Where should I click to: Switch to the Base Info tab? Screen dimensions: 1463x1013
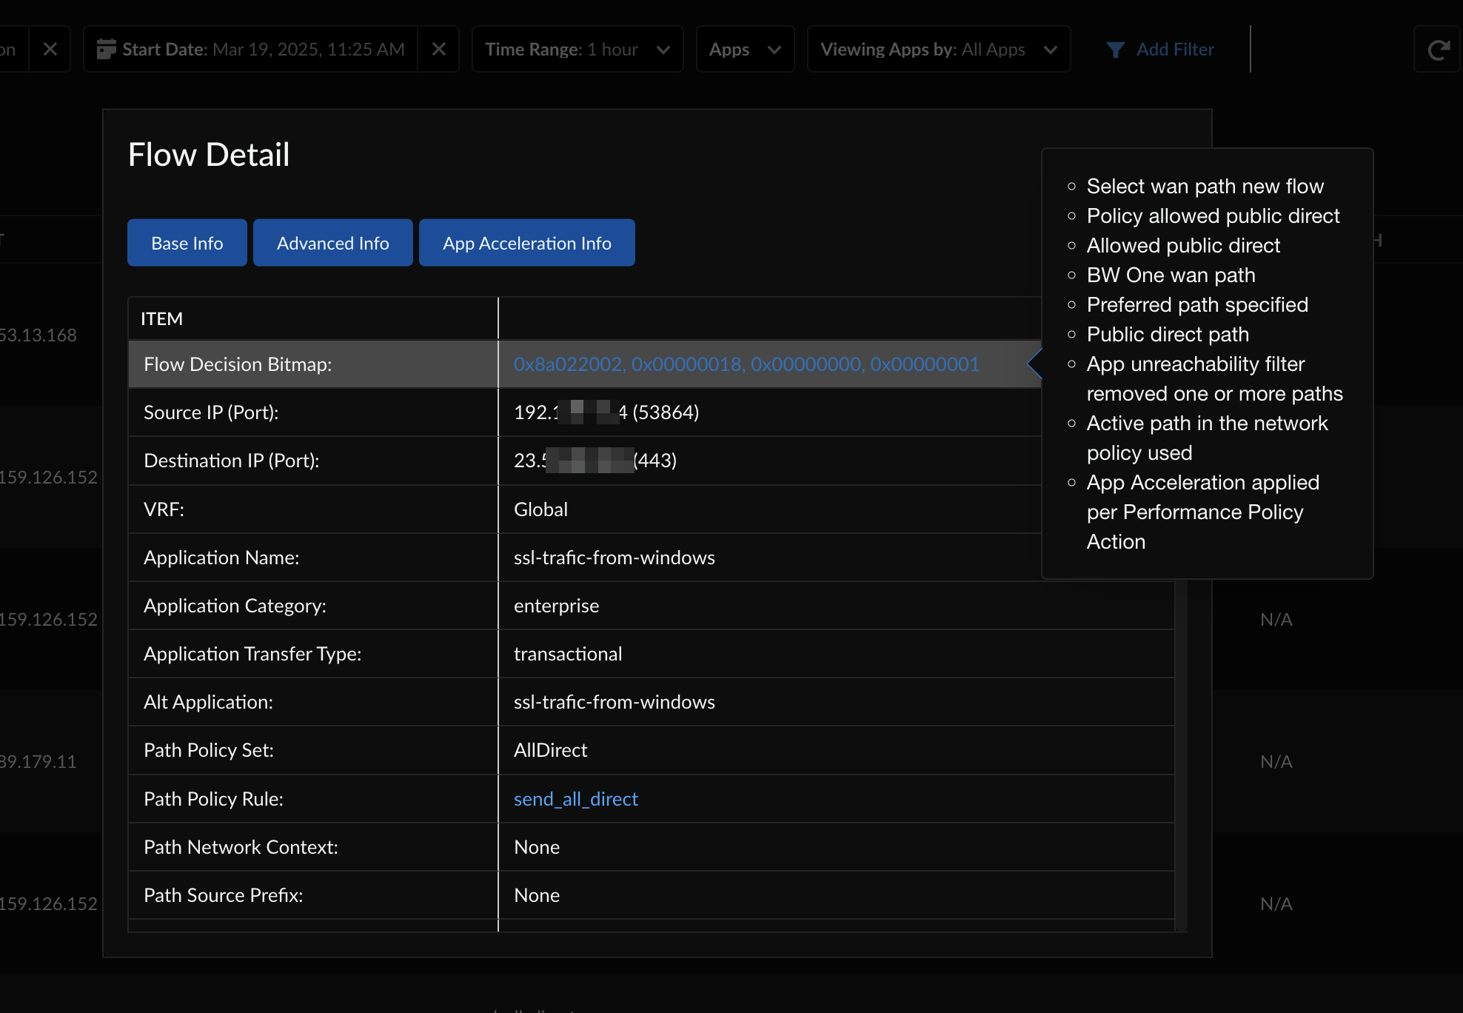pyautogui.click(x=187, y=243)
